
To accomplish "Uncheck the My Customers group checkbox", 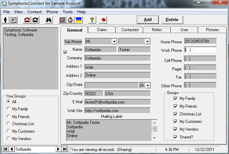I will 175,122.
